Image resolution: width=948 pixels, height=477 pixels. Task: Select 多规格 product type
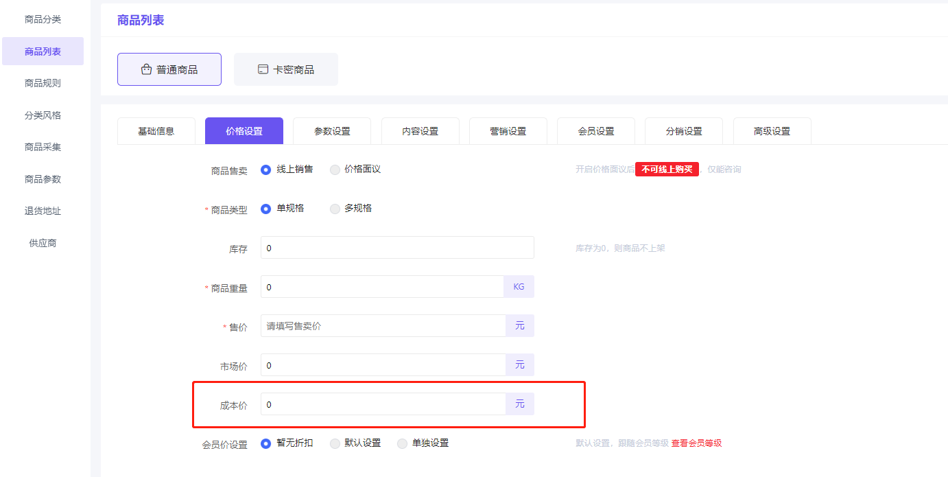click(335, 209)
